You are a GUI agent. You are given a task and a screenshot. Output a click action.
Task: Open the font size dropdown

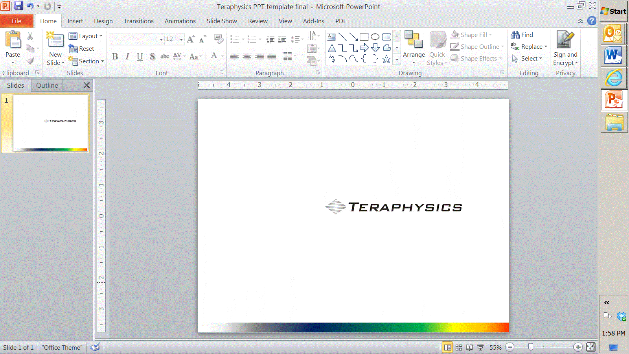tap(181, 39)
